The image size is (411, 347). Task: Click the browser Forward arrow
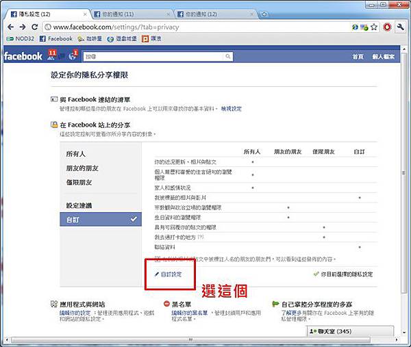click(23, 27)
